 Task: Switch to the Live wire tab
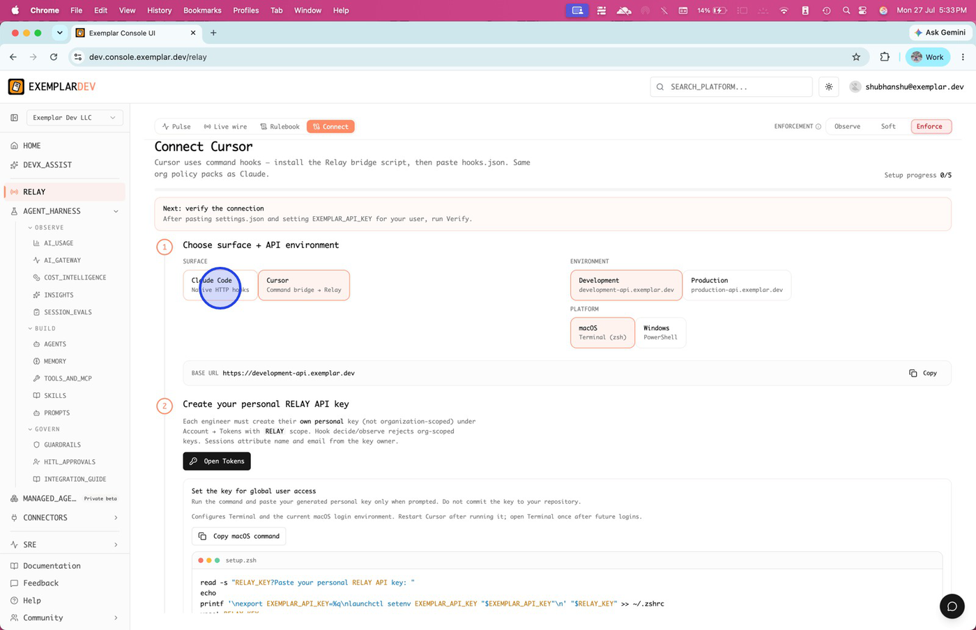[x=225, y=127]
